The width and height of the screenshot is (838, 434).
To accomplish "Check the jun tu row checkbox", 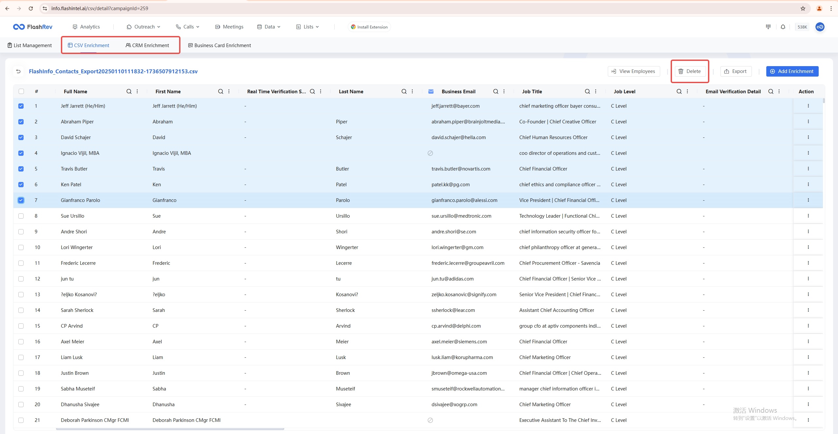I will (x=21, y=279).
